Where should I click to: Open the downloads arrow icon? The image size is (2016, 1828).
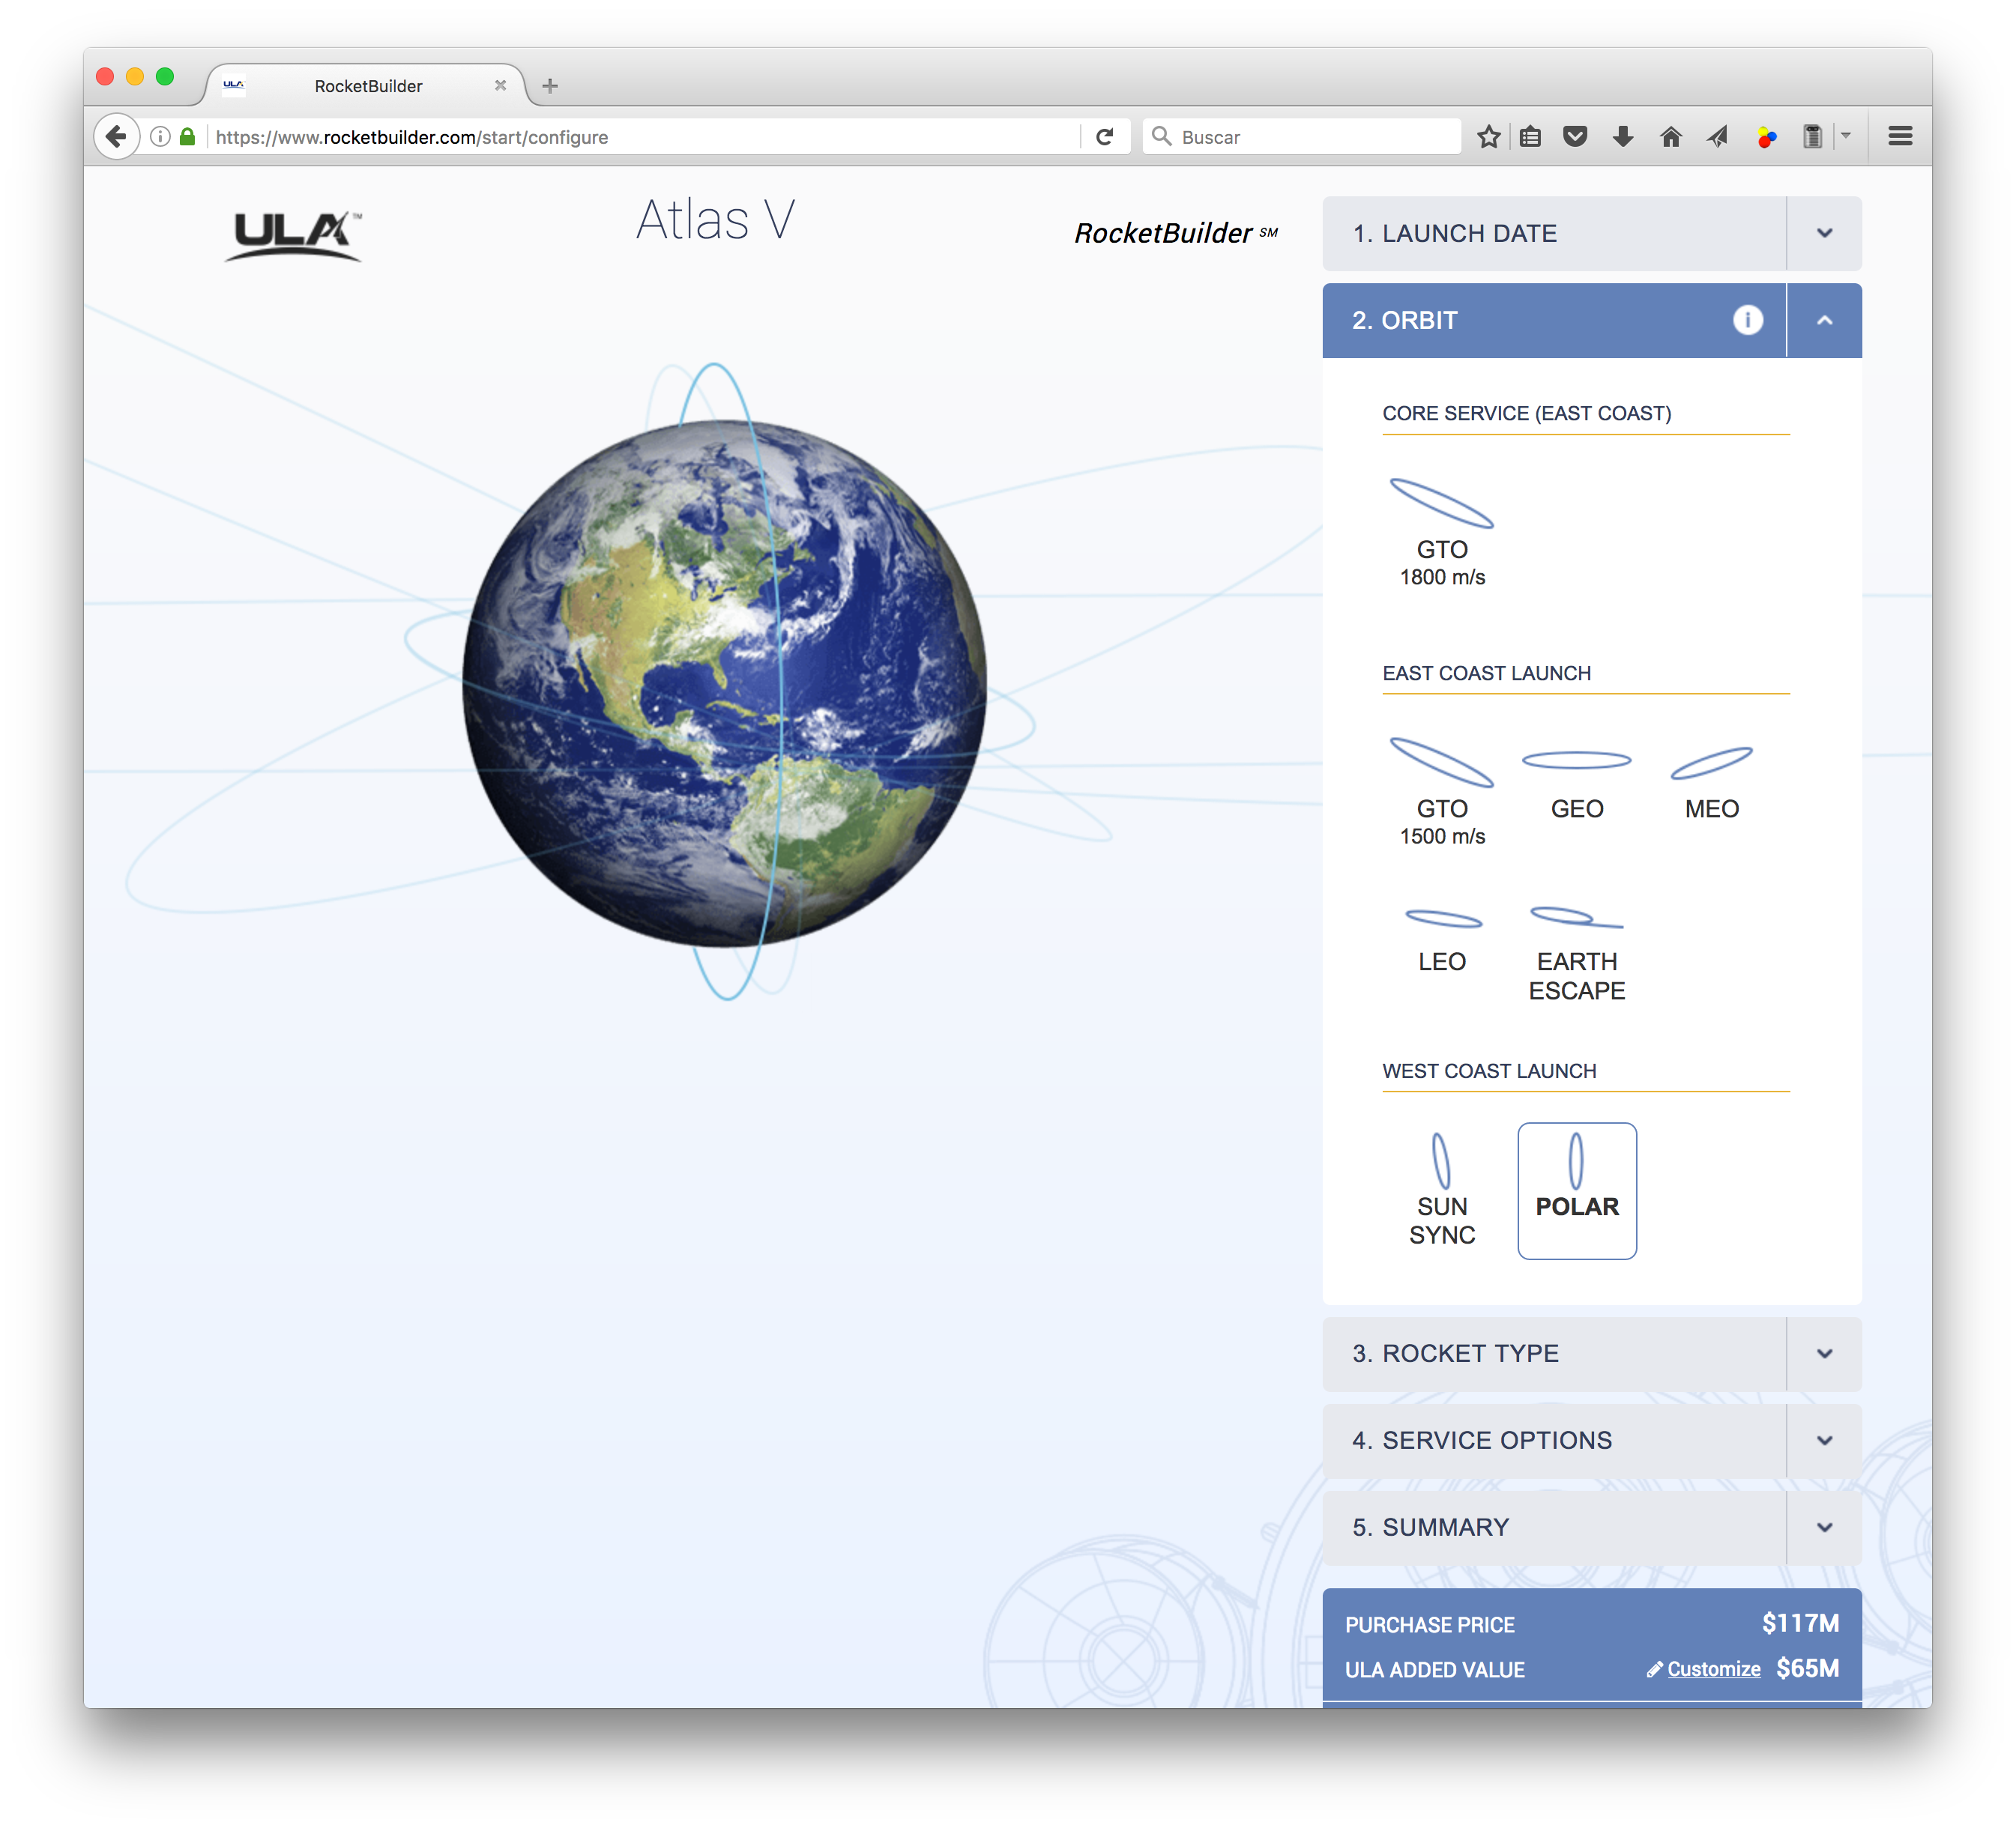(x=1622, y=137)
